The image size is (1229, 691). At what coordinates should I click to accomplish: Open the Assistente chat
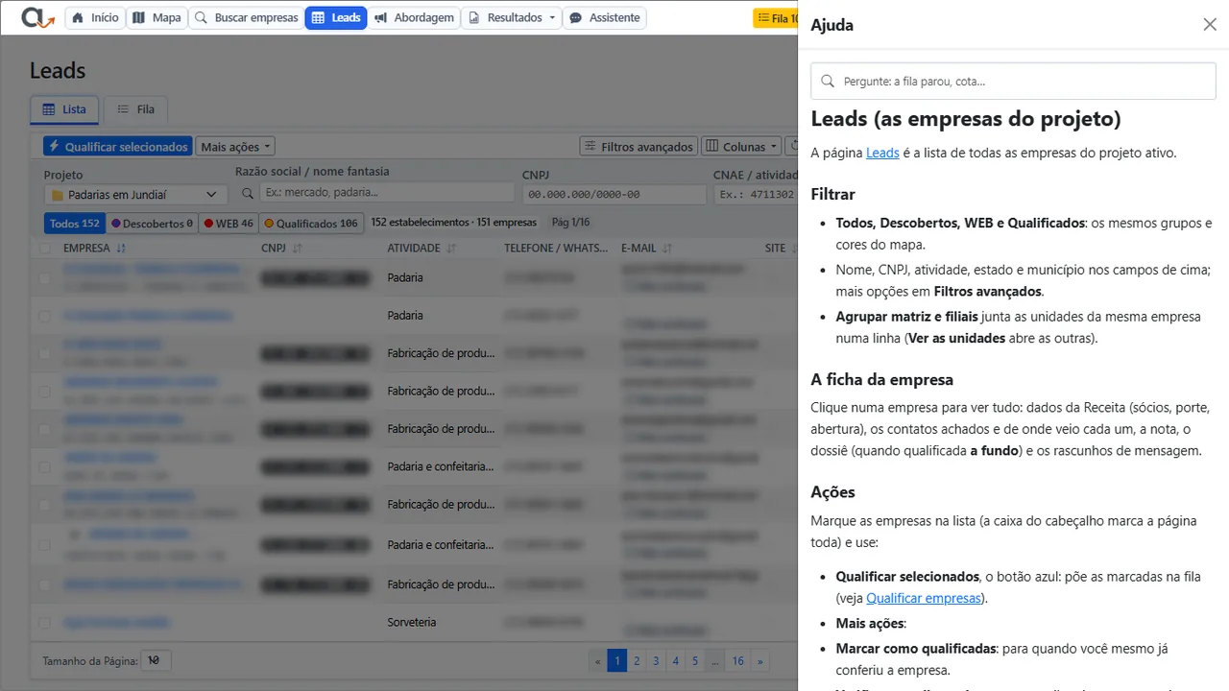[x=604, y=17]
